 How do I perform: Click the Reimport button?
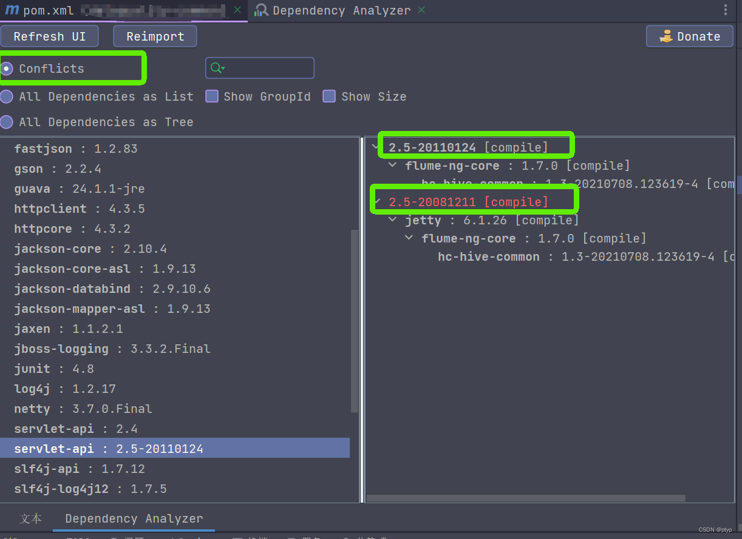click(155, 36)
